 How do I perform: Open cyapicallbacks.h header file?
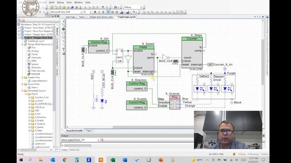coord(39,81)
